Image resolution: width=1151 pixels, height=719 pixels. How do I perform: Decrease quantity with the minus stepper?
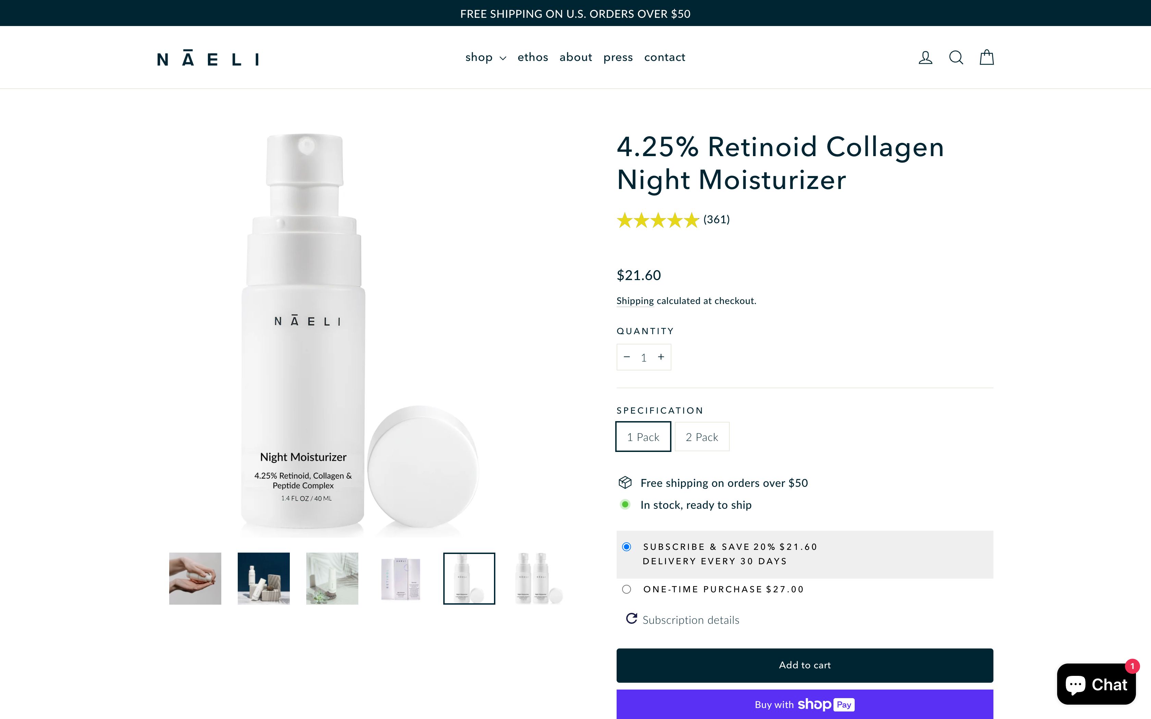[x=627, y=357]
